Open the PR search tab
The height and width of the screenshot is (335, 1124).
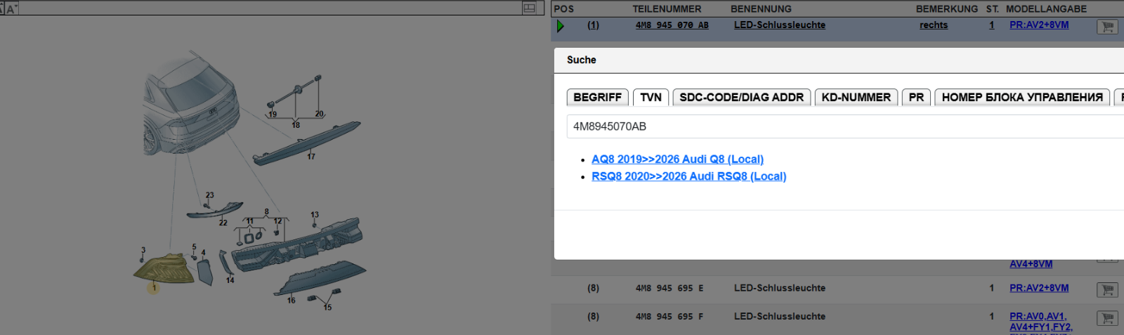(916, 98)
